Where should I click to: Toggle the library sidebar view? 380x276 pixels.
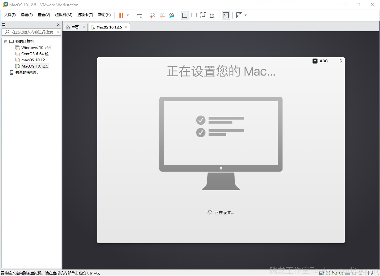point(185,15)
